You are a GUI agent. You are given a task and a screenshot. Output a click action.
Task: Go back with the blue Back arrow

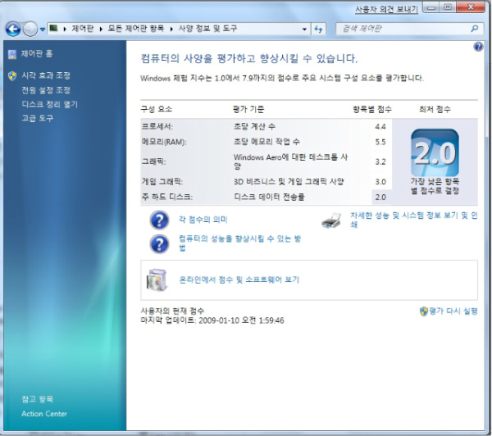pos(13,30)
